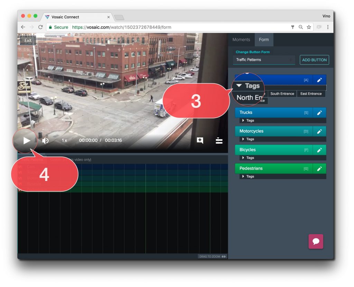Open the chat support bubble
Viewport: 354px width, 287px height.
tap(316, 241)
